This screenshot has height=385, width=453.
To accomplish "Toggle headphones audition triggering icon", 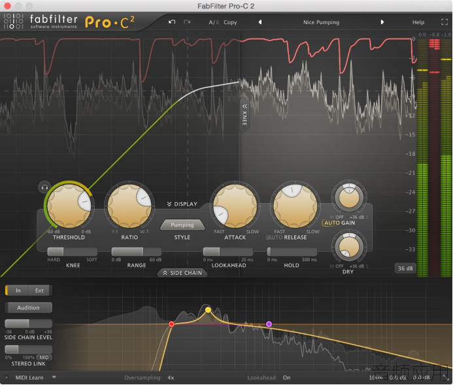I will (x=44, y=187).
